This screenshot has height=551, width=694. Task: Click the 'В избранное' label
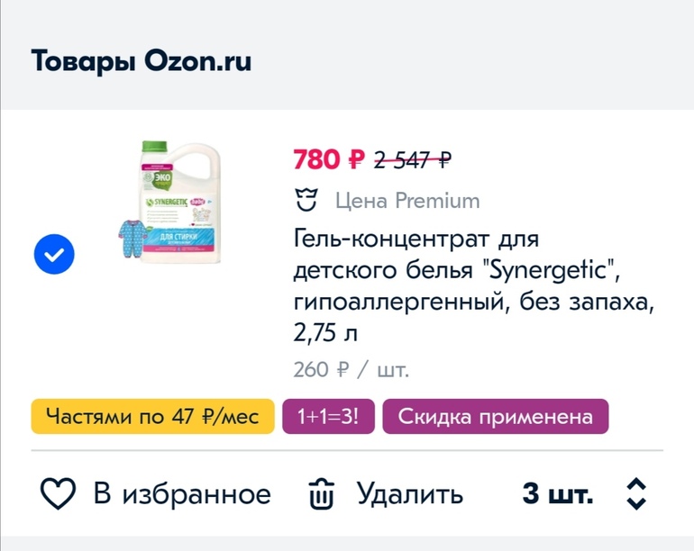pyautogui.click(x=181, y=494)
